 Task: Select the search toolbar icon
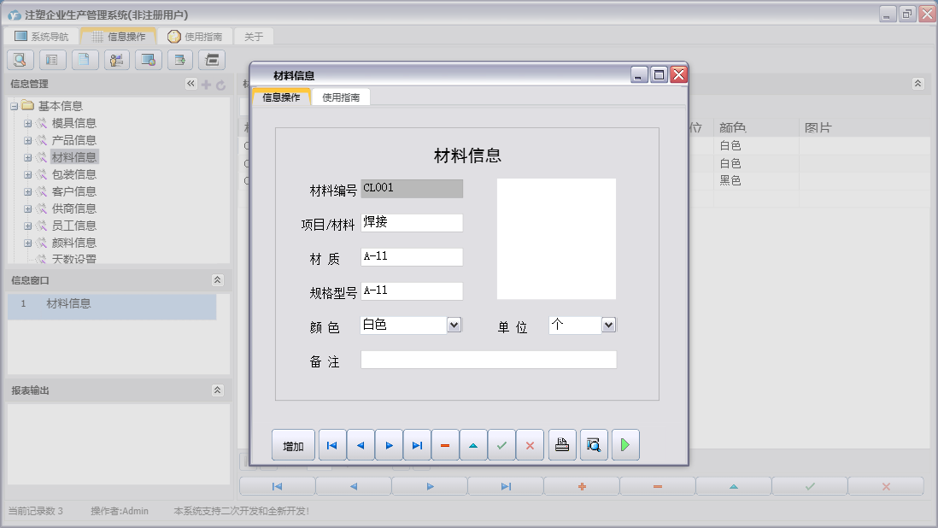[x=20, y=60]
